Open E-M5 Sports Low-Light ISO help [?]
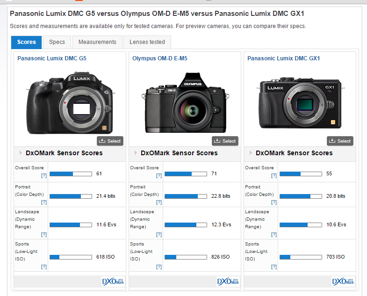The width and height of the screenshot is (367, 296). pyautogui.click(x=159, y=267)
